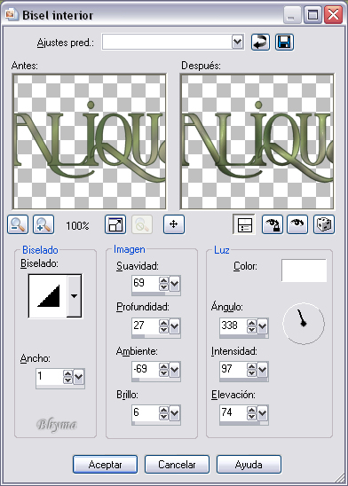Open the Ajustes pred. presets dropdown

point(238,42)
